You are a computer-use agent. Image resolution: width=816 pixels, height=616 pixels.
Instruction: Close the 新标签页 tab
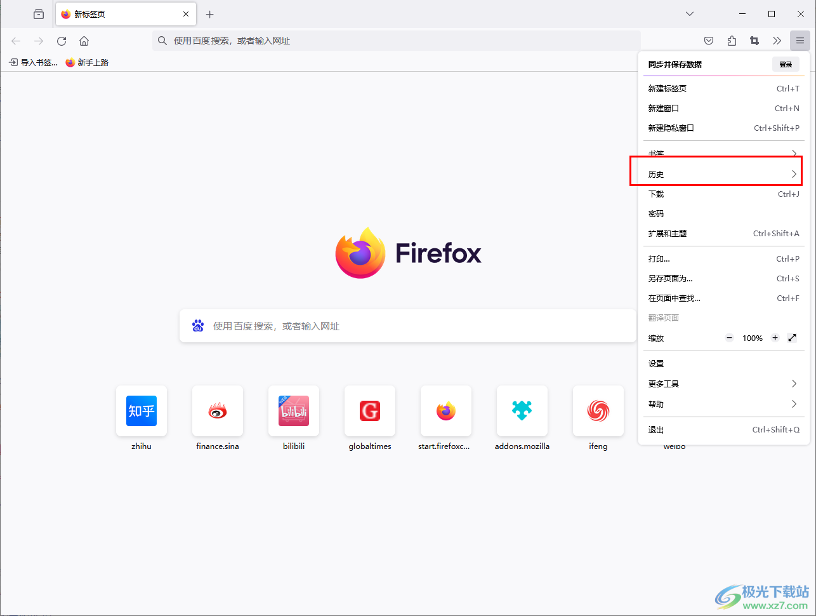186,14
